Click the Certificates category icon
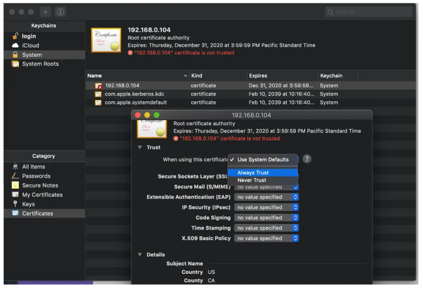The height and width of the screenshot is (288, 423). (x=15, y=213)
